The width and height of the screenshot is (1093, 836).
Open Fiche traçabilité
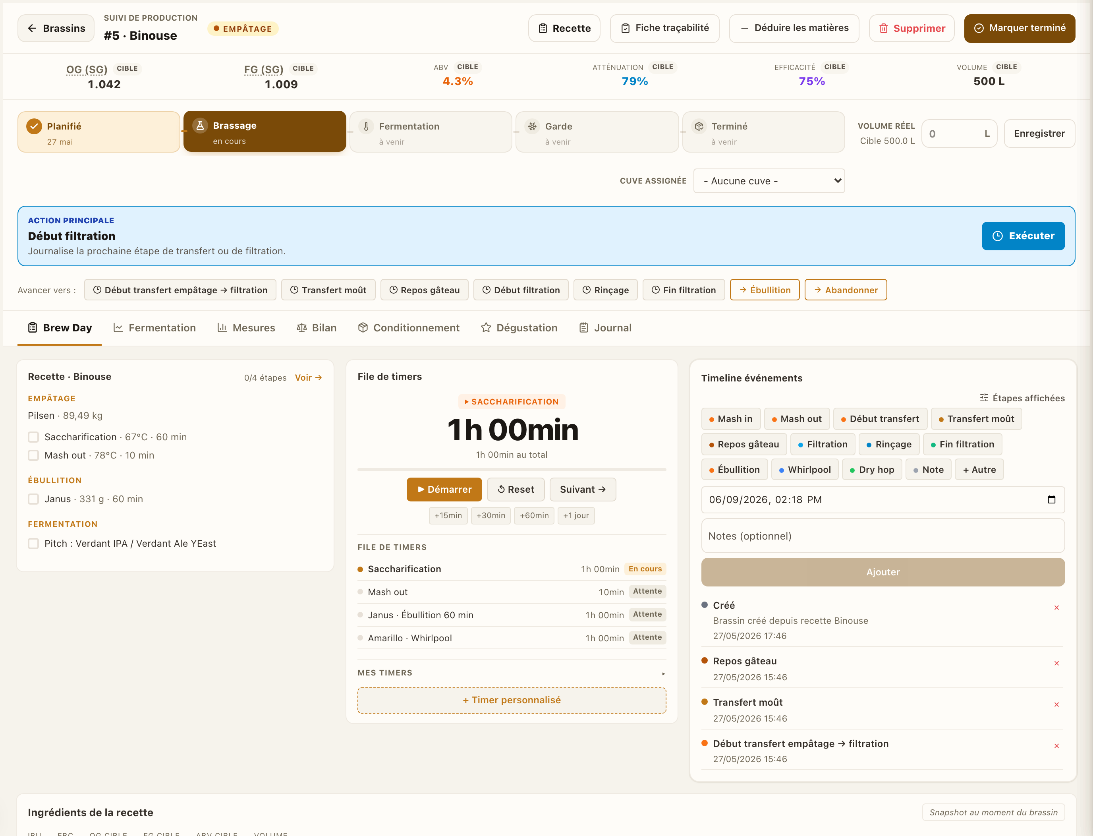tap(664, 28)
